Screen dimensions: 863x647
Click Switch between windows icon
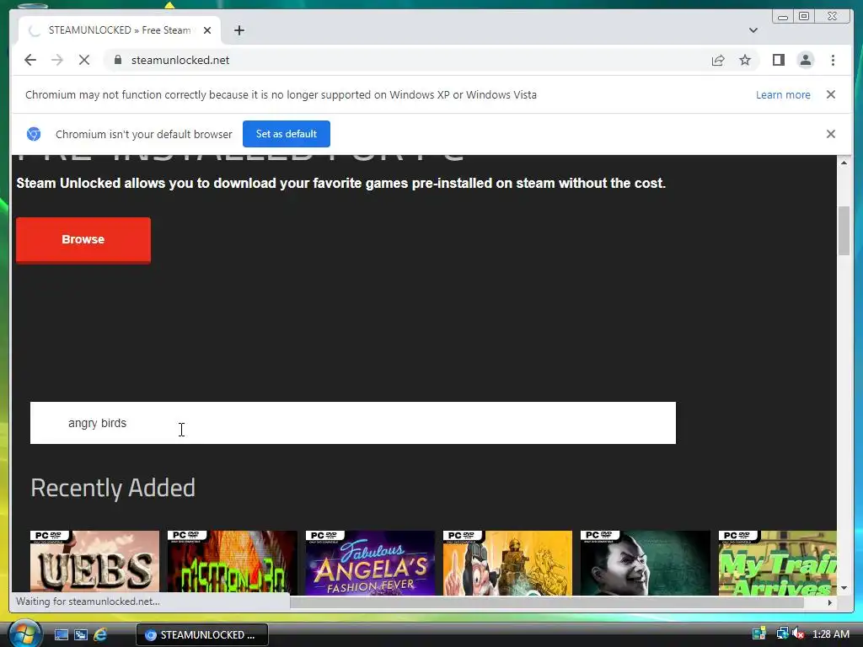point(80,635)
